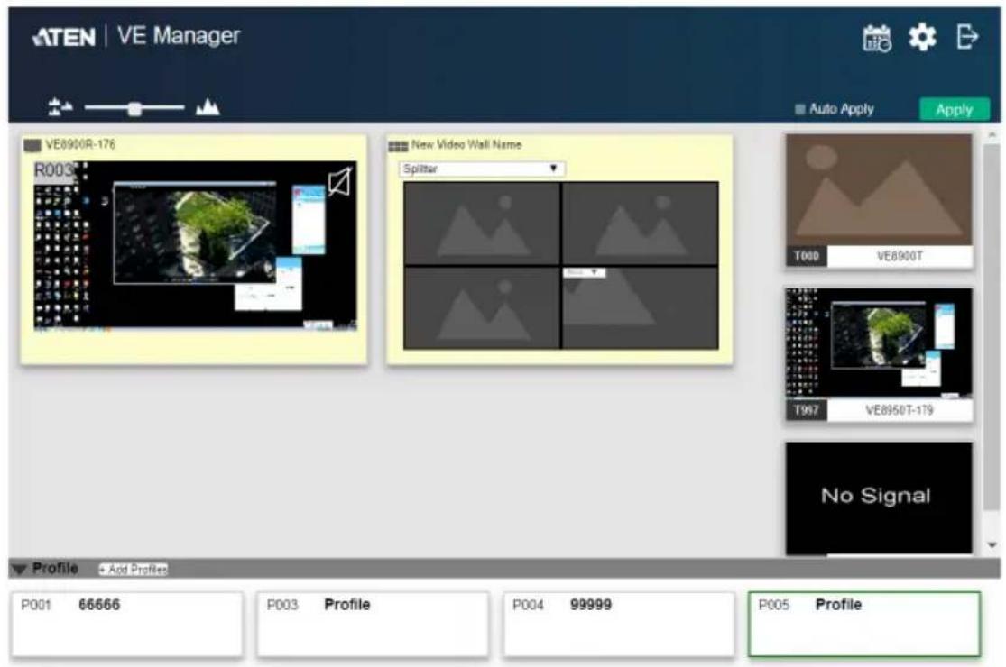The height and width of the screenshot is (667, 1006).
Task: Click the large thumbnails zoom-in icon
Action: [208, 107]
